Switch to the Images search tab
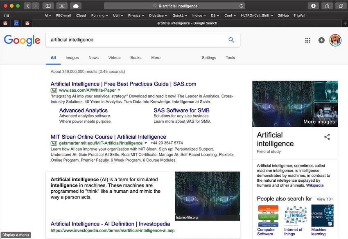The image size is (348, 239). 72,58
